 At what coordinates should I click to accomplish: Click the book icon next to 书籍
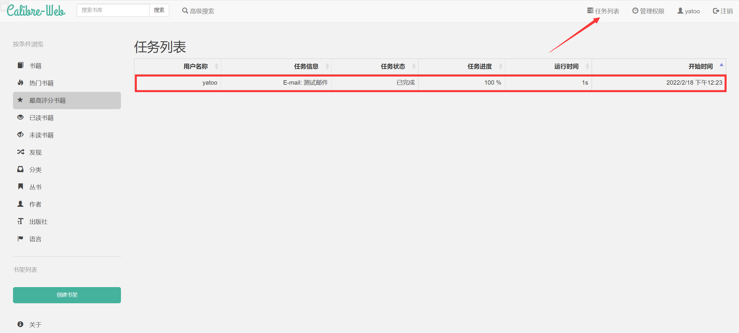(x=20, y=66)
